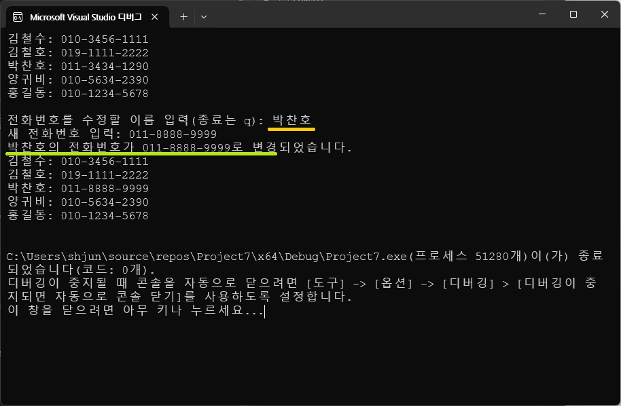The width and height of the screenshot is (621, 406).
Task: Click the terminal icon in the tab
Action: pyautogui.click(x=18, y=16)
